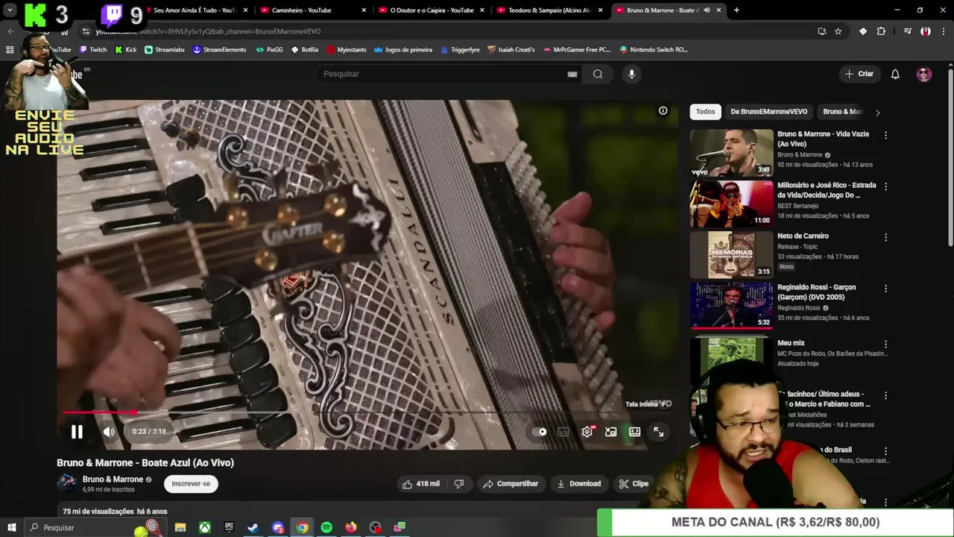Enter fullscreen video mode
954x537 pixels.
[659, 432]
